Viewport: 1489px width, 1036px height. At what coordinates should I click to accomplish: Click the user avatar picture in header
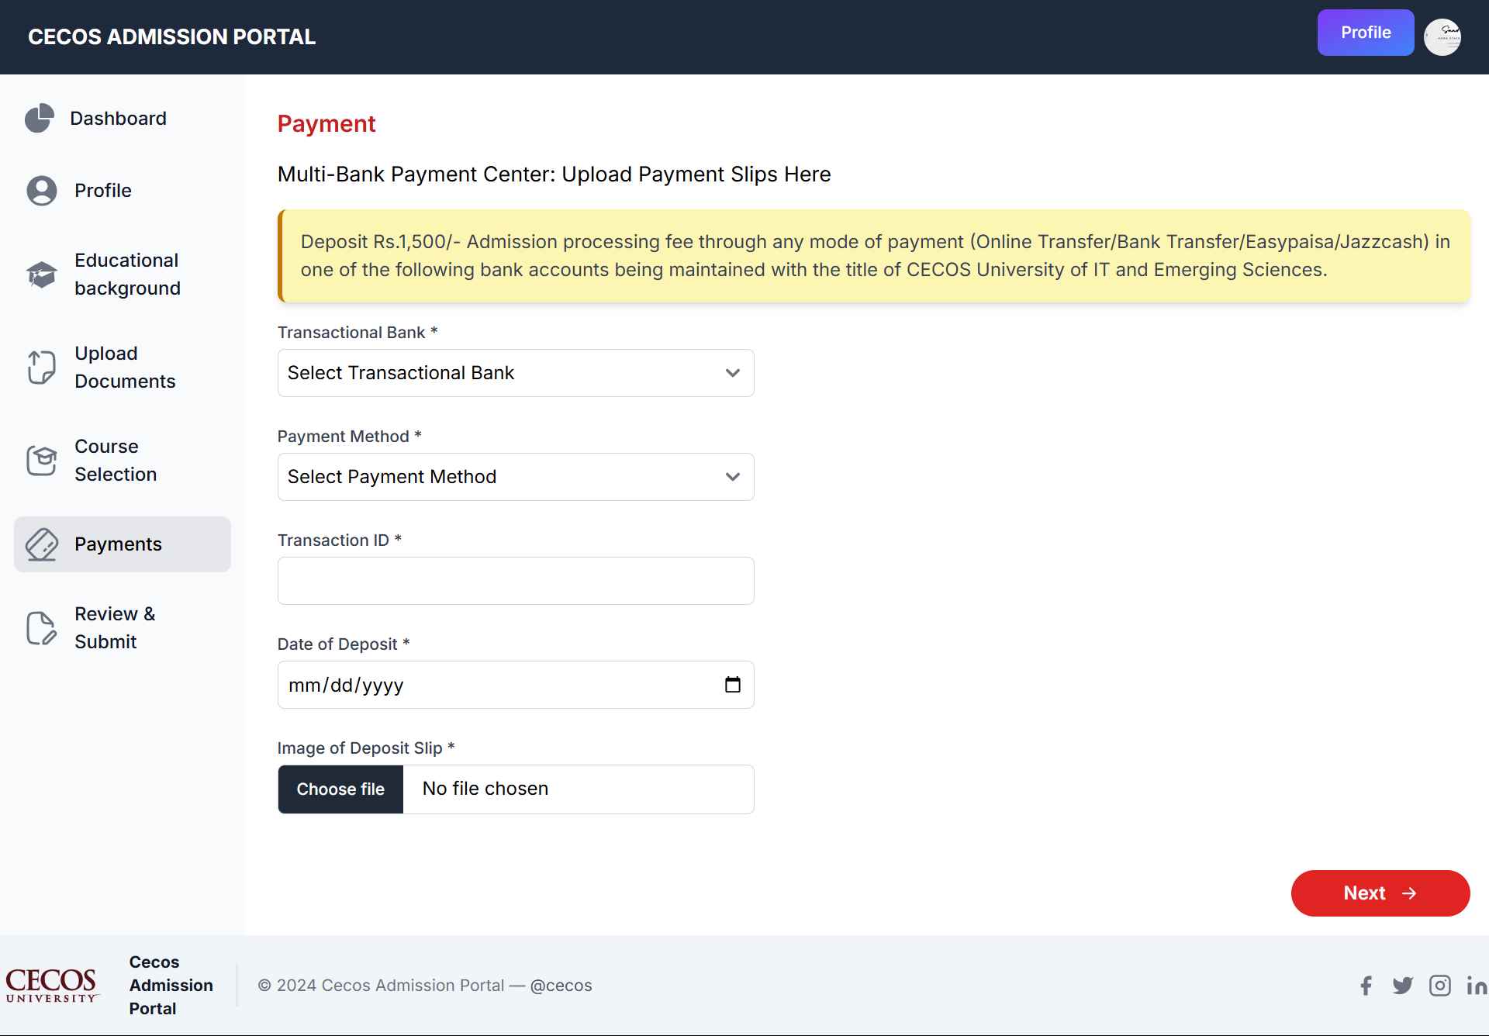1442,36
